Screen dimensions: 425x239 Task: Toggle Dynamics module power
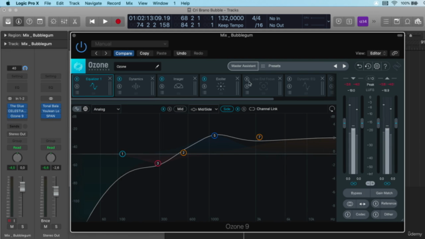[x=120, y=79]
